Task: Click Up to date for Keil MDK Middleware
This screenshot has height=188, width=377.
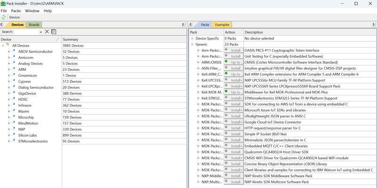Action: pos(234,92)
